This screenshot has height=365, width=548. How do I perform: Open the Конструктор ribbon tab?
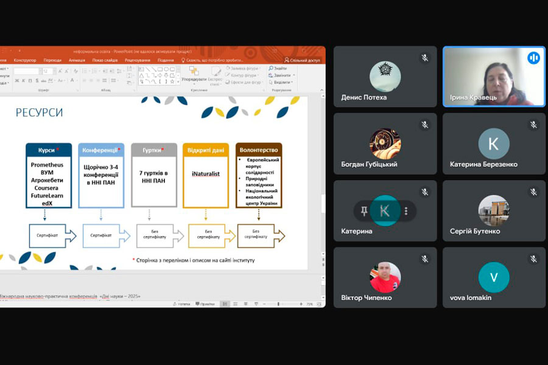(x=25, y=60)
